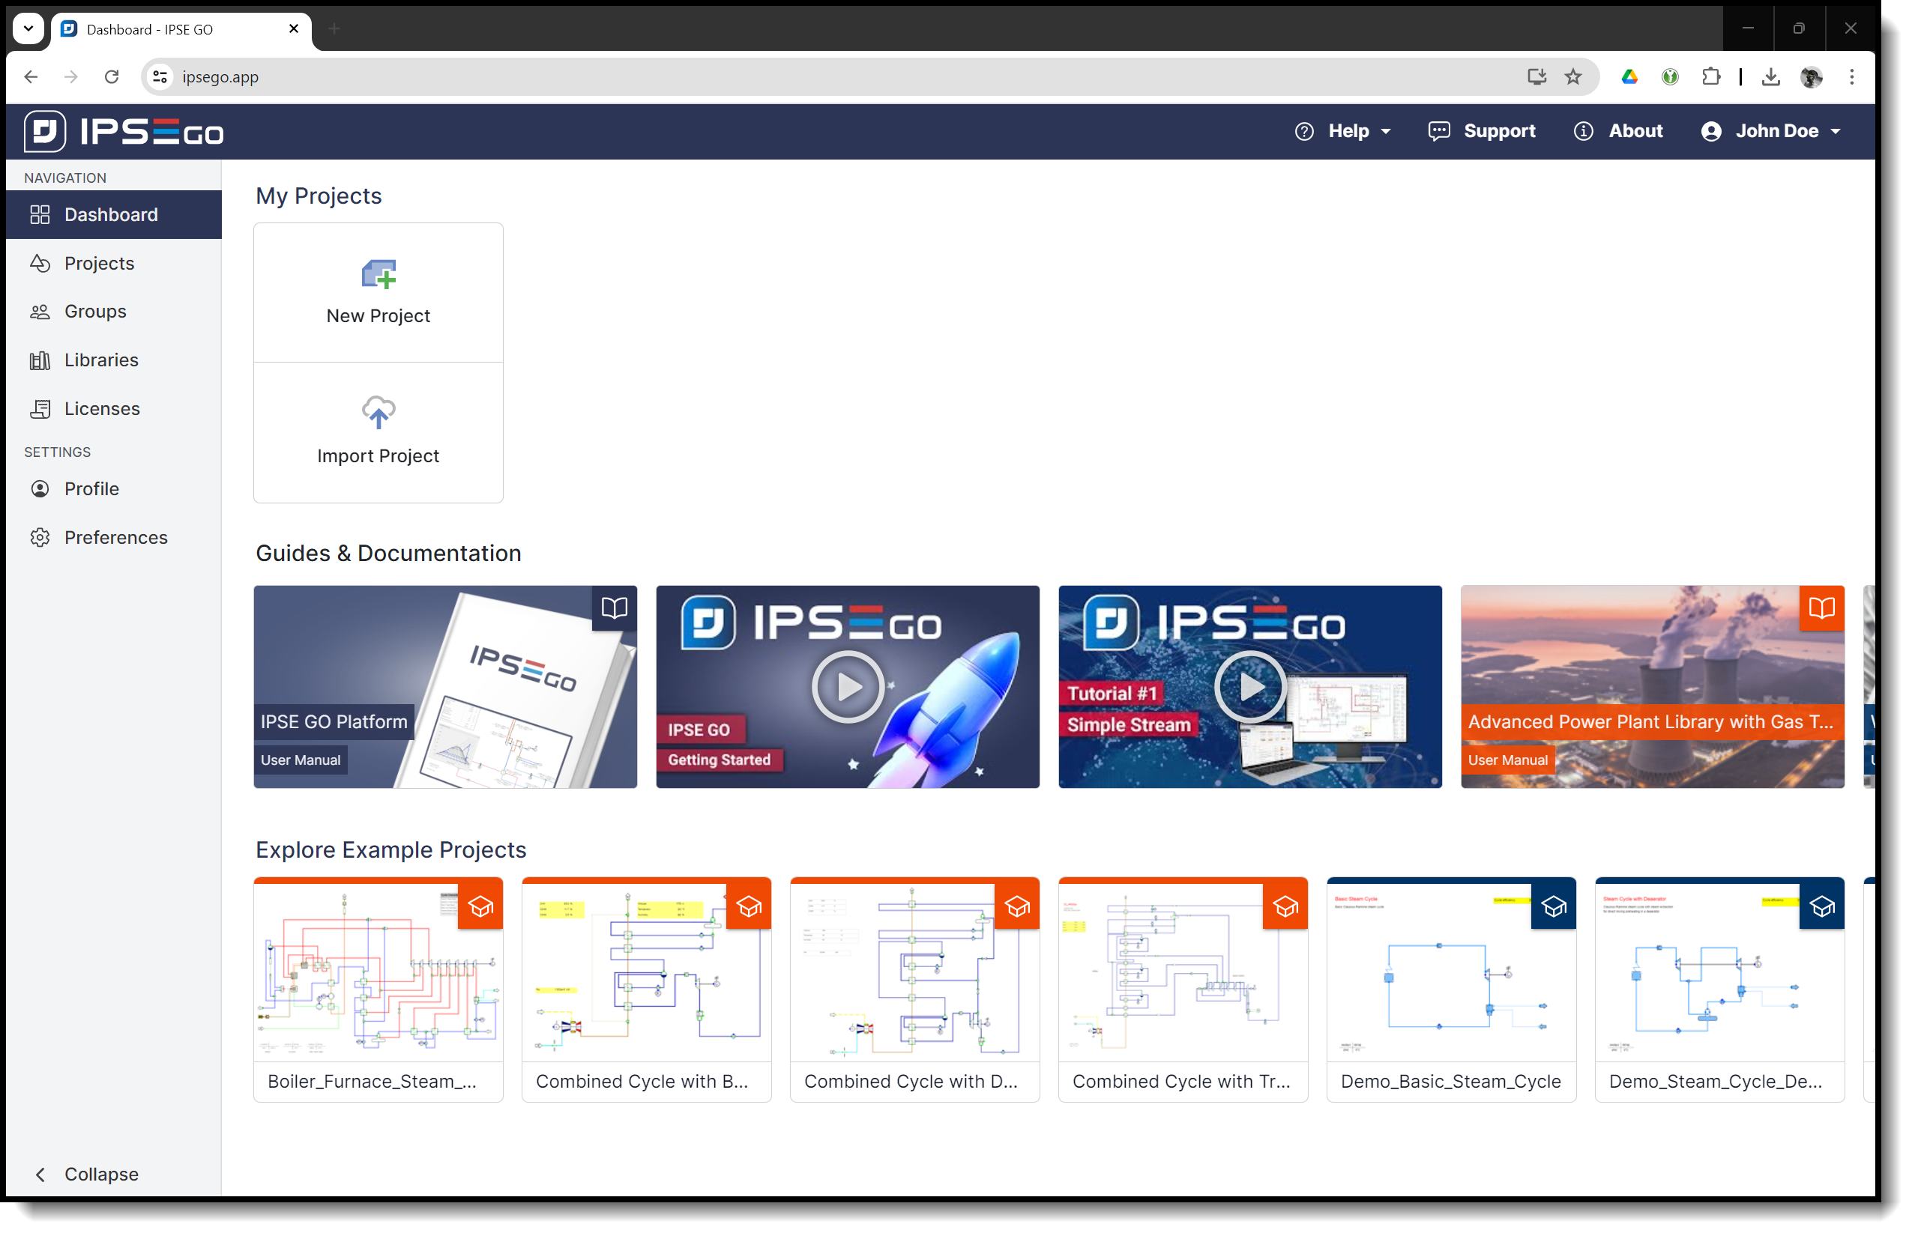Open Support via the chat icon
Viewport: 1915px width, 1236px height.
pyautogui.click(x=1439, y=131)
